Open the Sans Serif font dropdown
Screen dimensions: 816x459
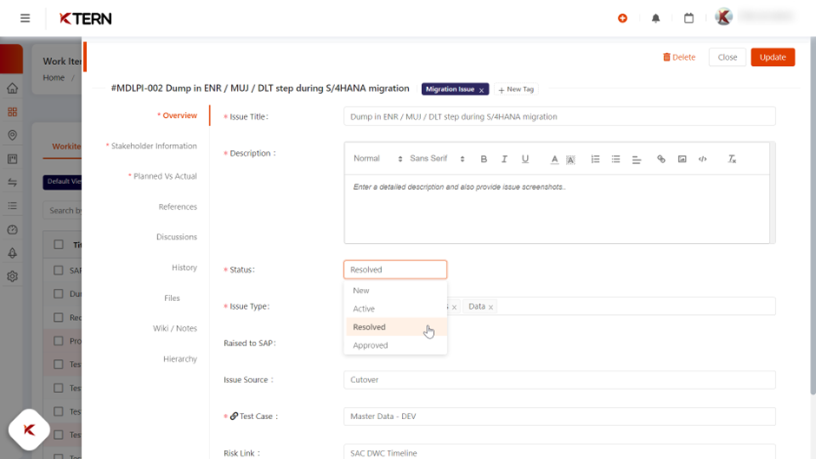point(438,159)
